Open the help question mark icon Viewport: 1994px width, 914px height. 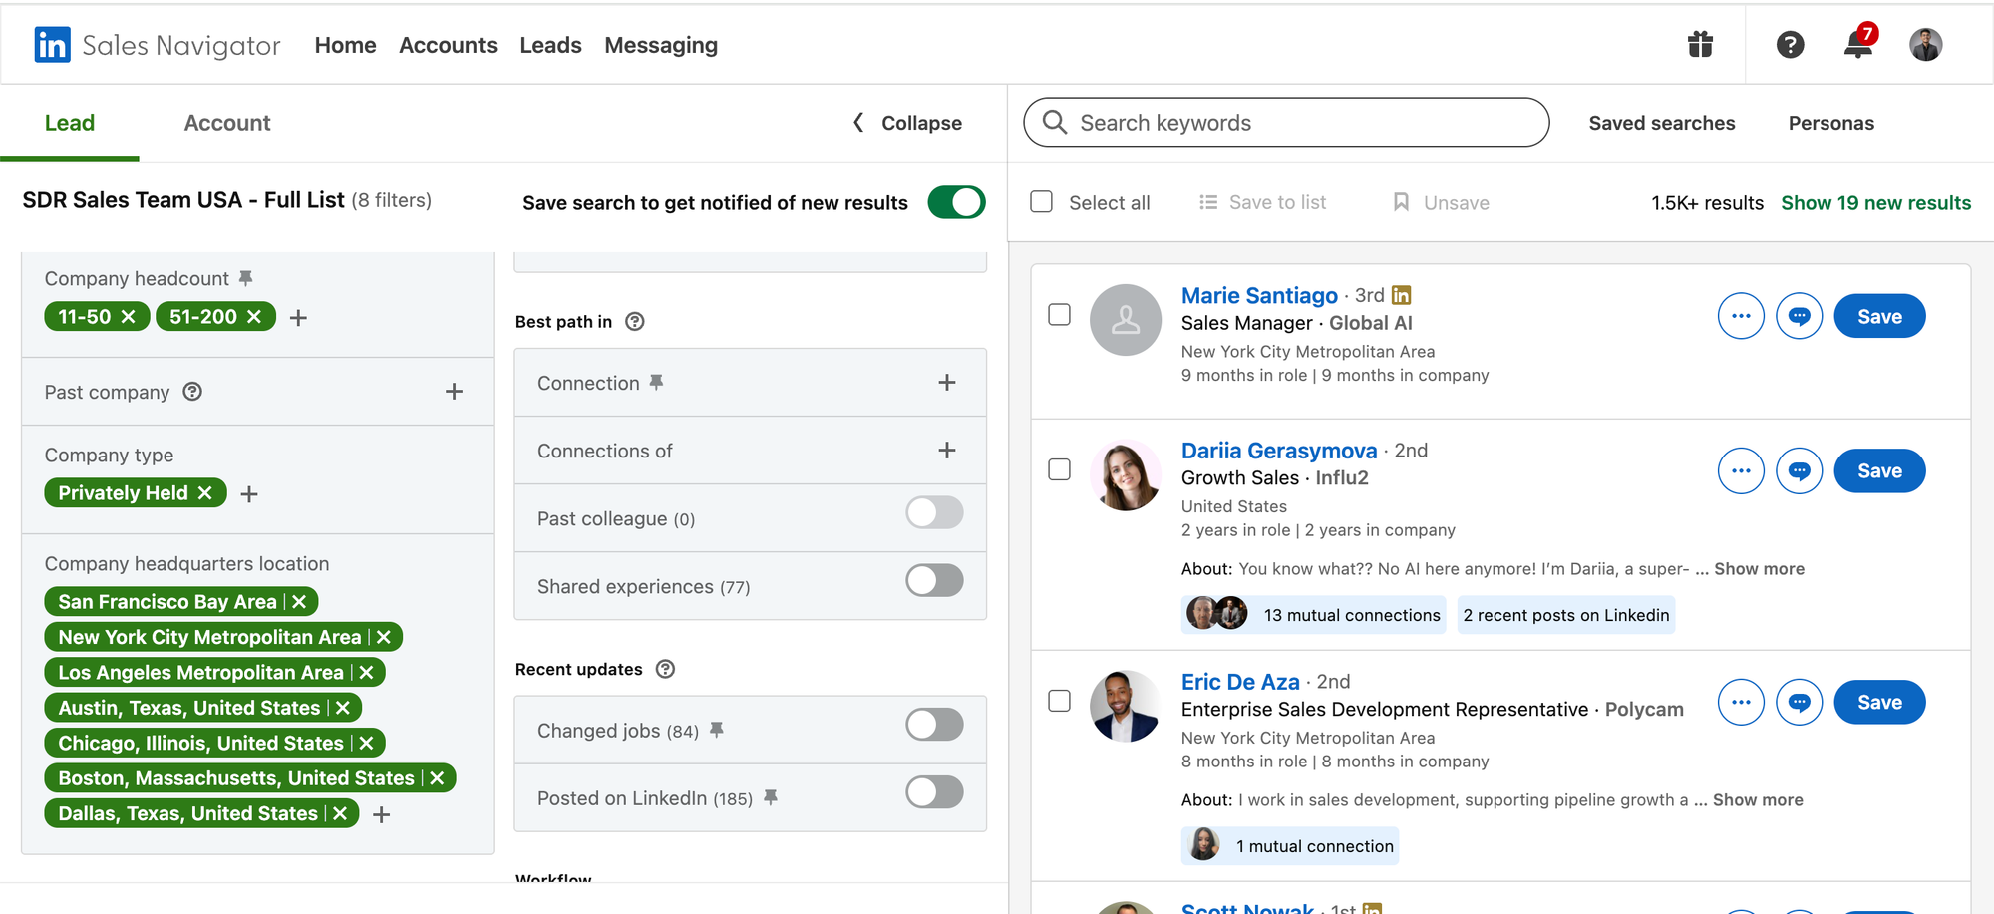pyautogui.click(x=1790, y=45)
